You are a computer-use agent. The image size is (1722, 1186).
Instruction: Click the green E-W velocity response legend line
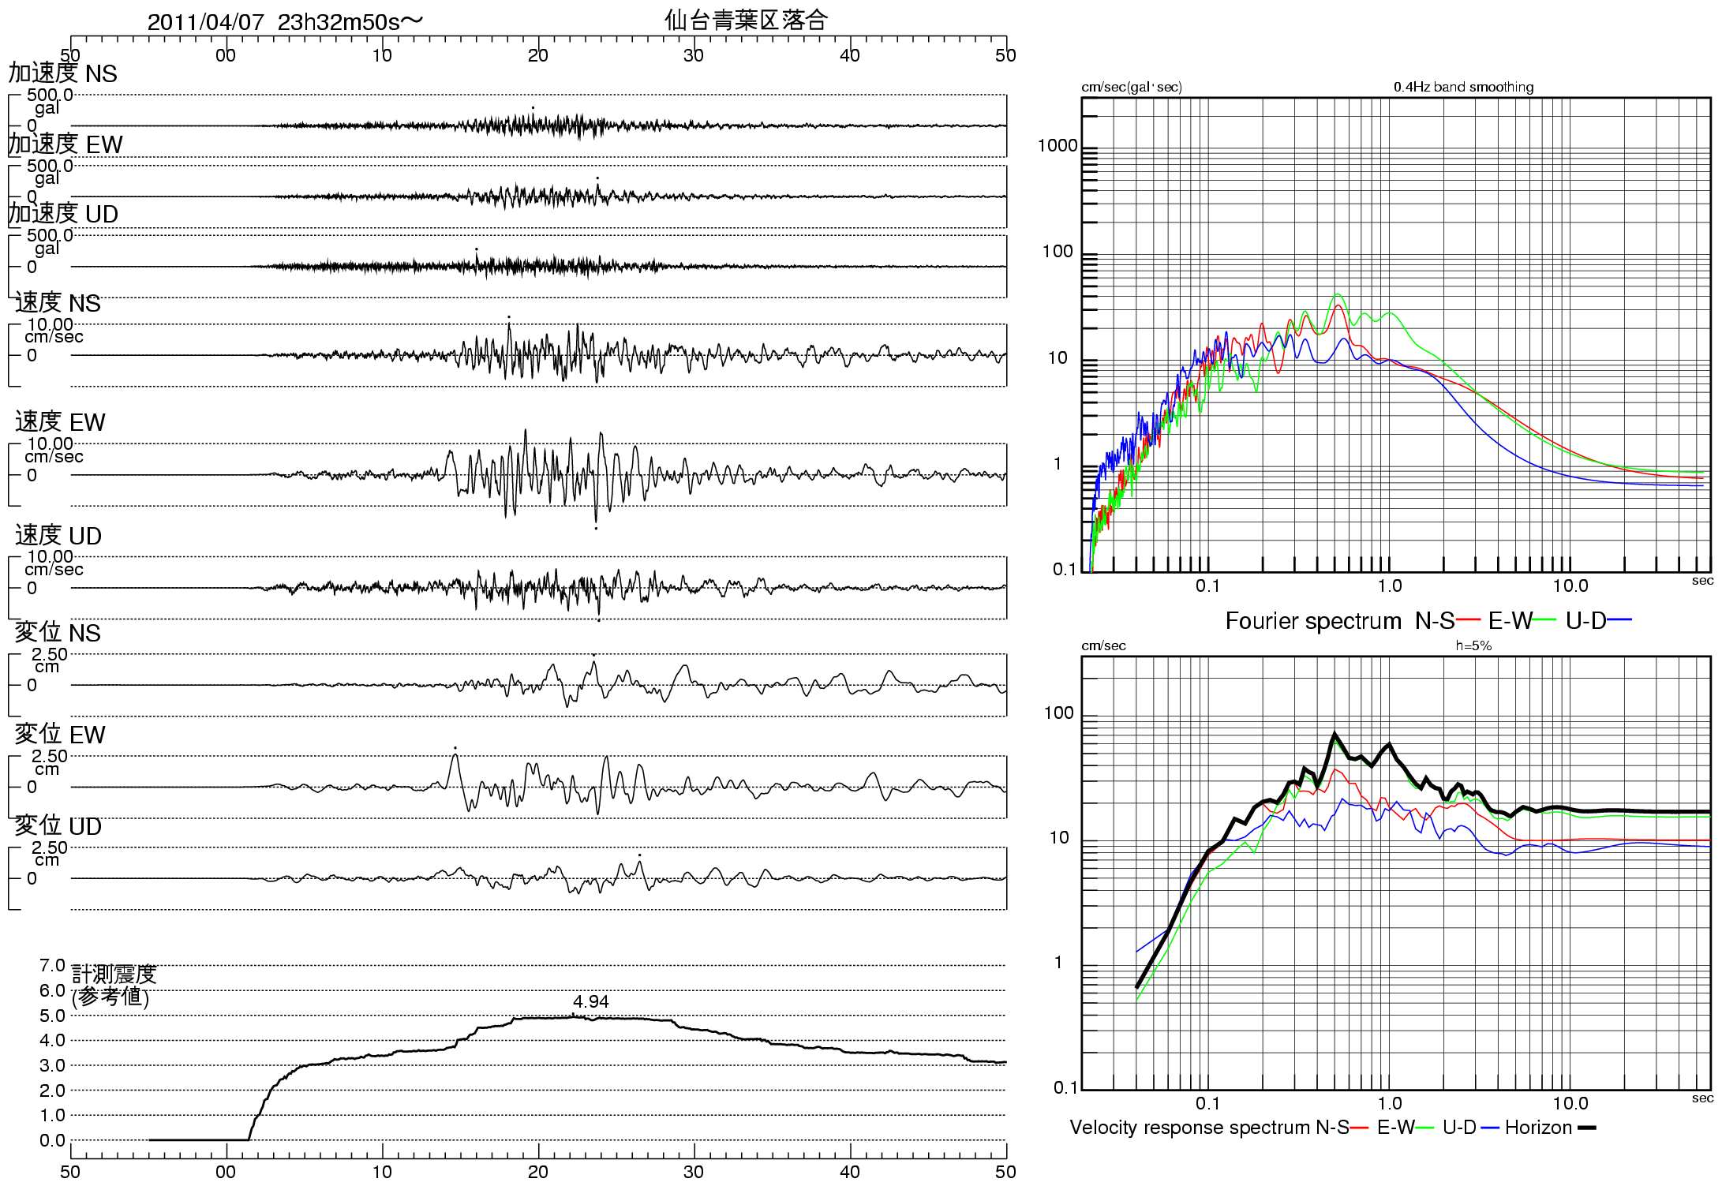point(1425,1128)
